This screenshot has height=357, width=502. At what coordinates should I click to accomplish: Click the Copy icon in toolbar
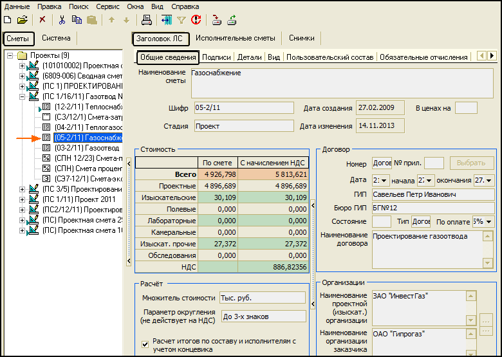point(77,20)
